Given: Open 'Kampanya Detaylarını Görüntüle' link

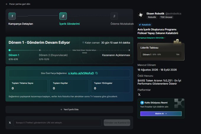Looking at the screenshot, I should (151, 38).
